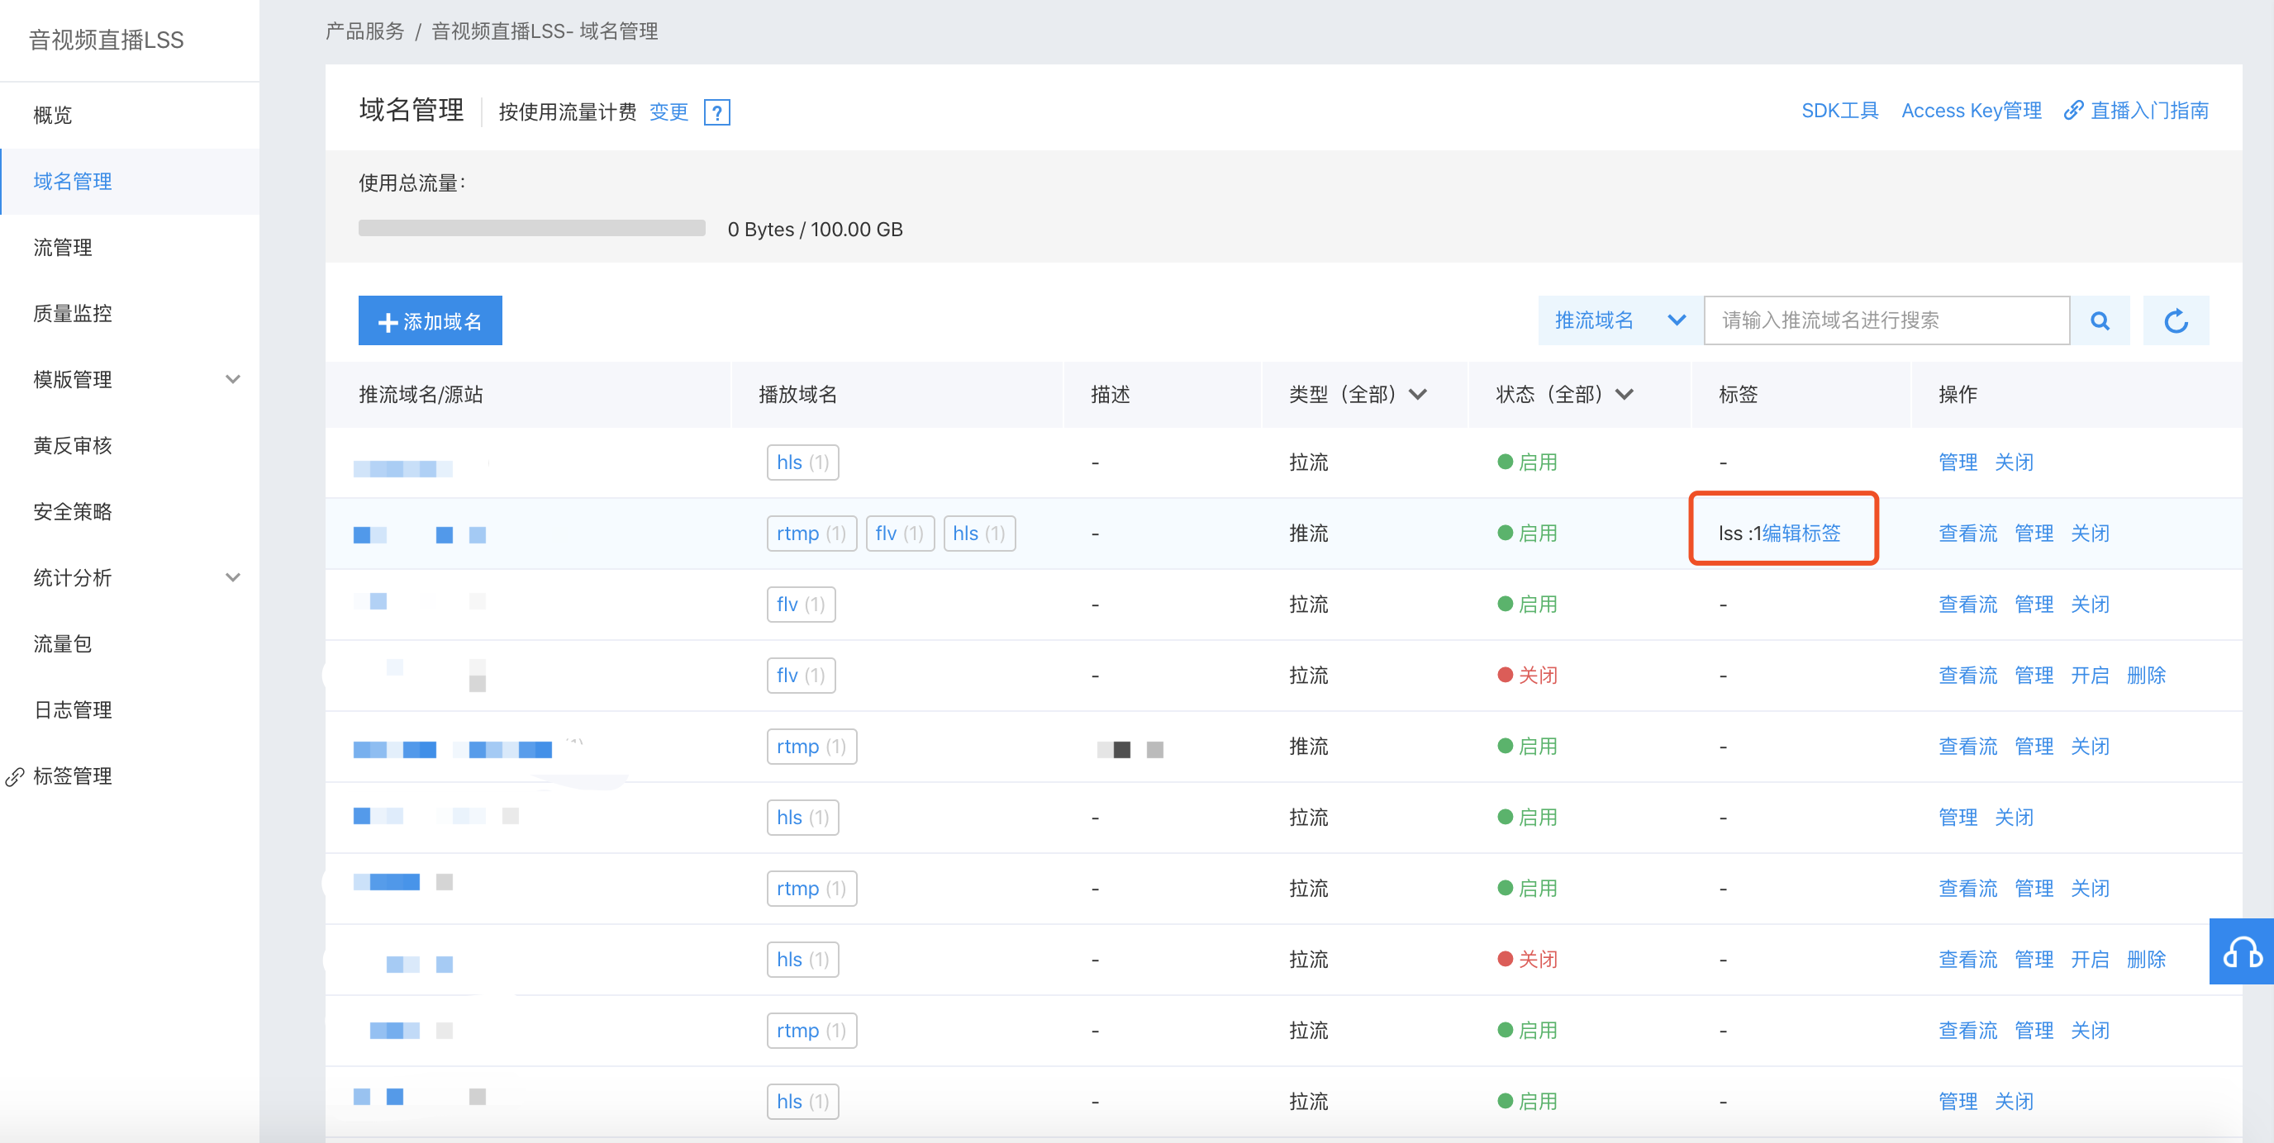Open 质量监控 in the sidebar
Viewport: 2274px width, 1143px height.
pyautogui.click(x=73, y=313)
